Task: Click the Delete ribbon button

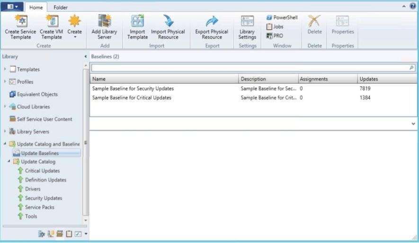Action: coord(314,25)
